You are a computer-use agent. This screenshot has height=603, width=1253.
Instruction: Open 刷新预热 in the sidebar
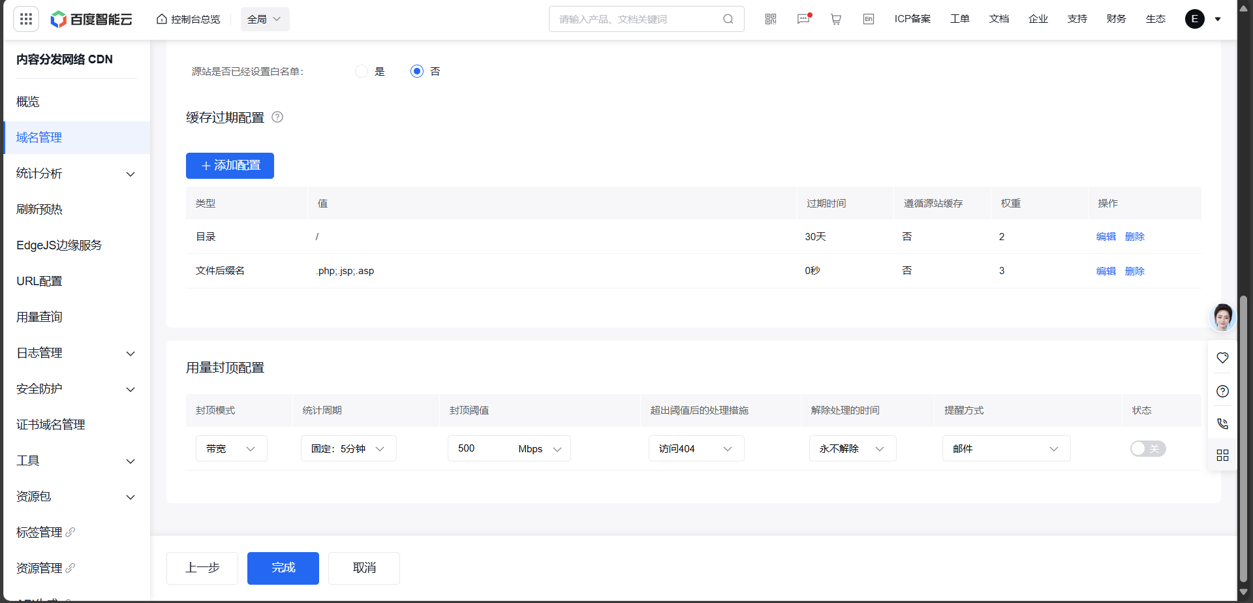(x=39, y=209)
